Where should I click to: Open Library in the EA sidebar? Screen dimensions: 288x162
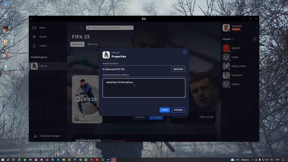(x=43, y=46)
